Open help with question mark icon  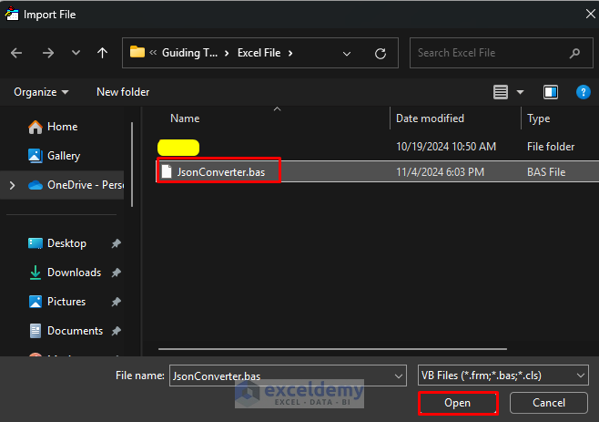[x=583, y=92]
